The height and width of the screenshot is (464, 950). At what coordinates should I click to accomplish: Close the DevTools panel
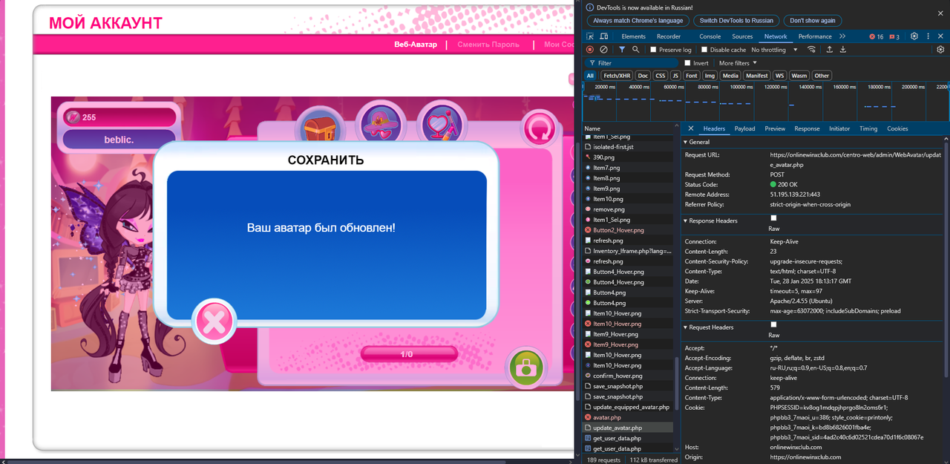click(x=941, y=36)
